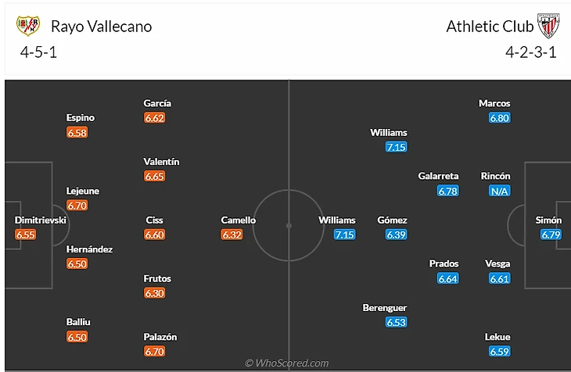571x372 pixels.
Task: Click the Rayo Vallecano club crest
Action: [x=27, y=26]
